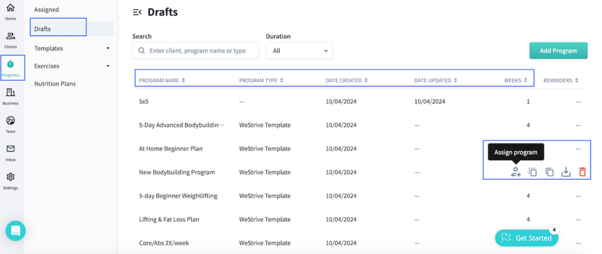Open the Duration dropdown
This screenshot has width=602, height=254.
299,51
